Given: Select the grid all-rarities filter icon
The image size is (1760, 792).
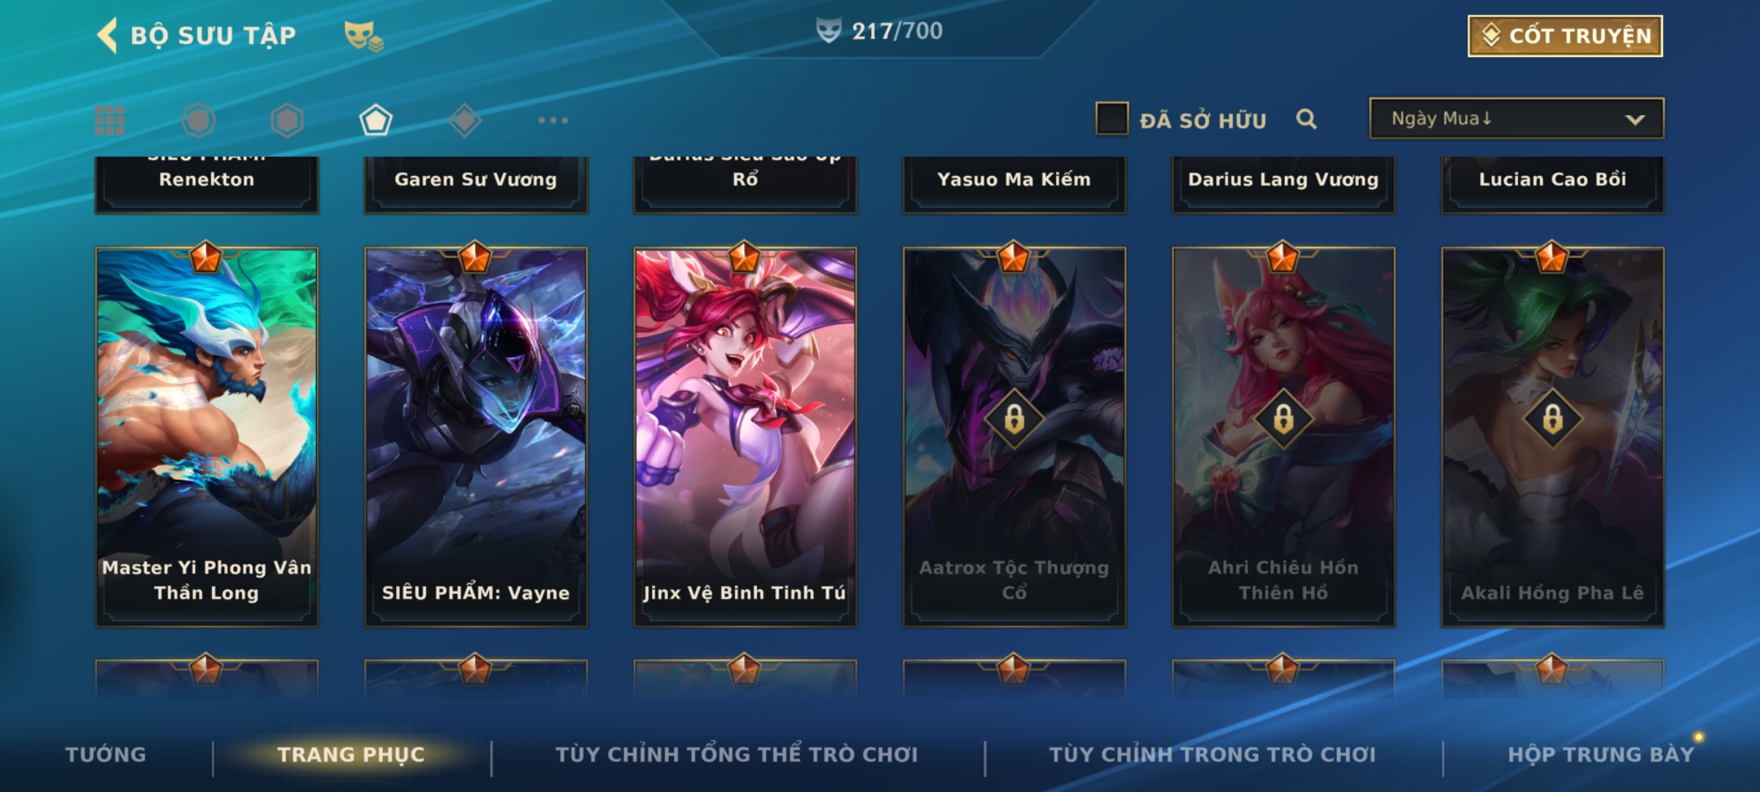Looking at the screenshot, I should 110,120.
